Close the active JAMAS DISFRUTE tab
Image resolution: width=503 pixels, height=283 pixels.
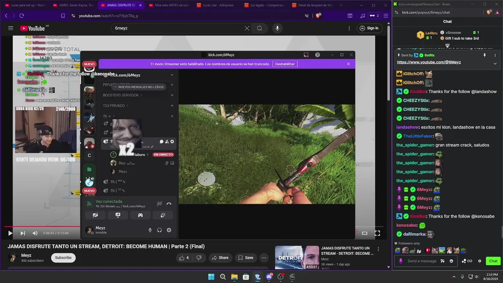140,5
